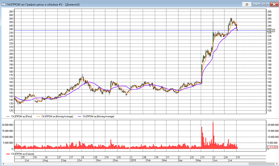Click the Nov month label on the time axis
This screenshot has width=279, height=166.
pos(99,160)
